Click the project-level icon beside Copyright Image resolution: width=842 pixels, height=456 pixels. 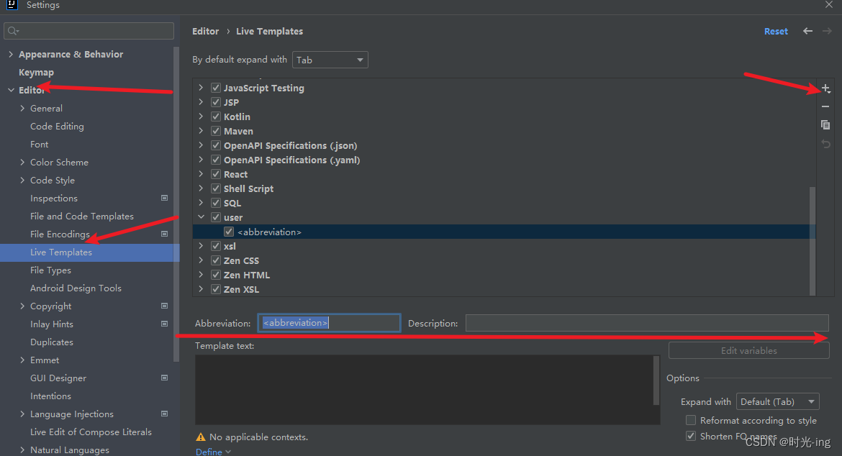point(164,306)
